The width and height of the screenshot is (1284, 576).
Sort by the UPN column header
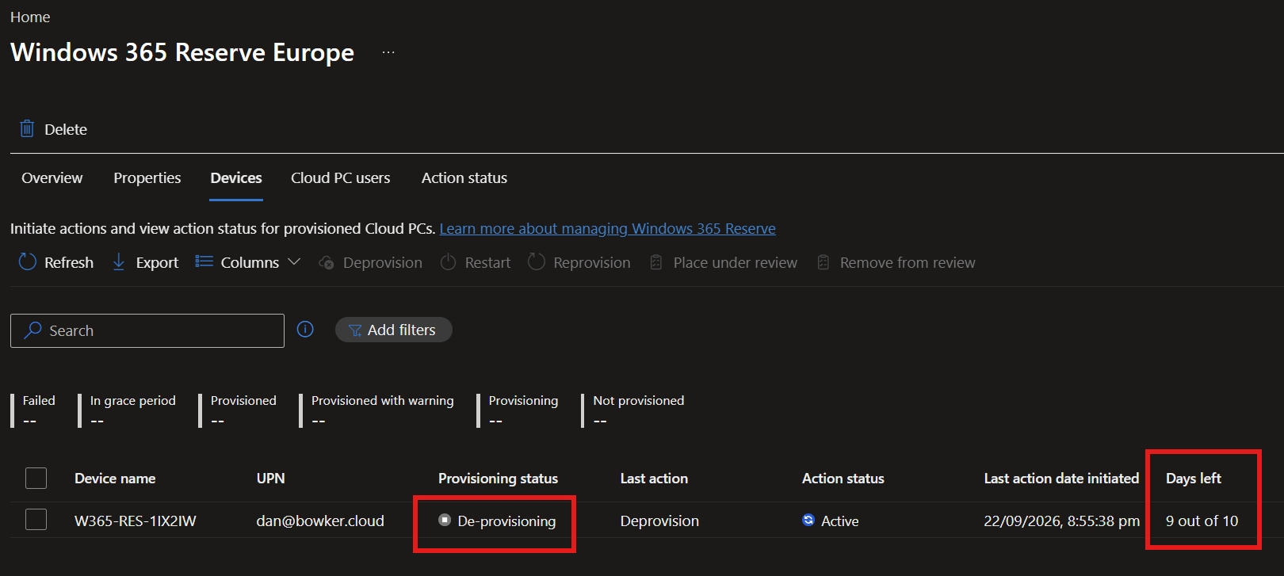point(270,478)
